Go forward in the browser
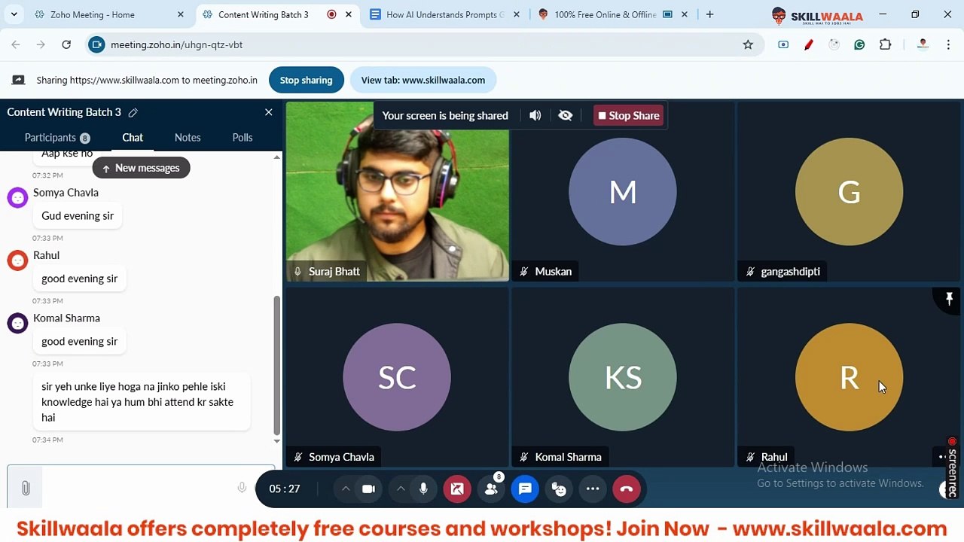964x542 pixels. (41, 44)
